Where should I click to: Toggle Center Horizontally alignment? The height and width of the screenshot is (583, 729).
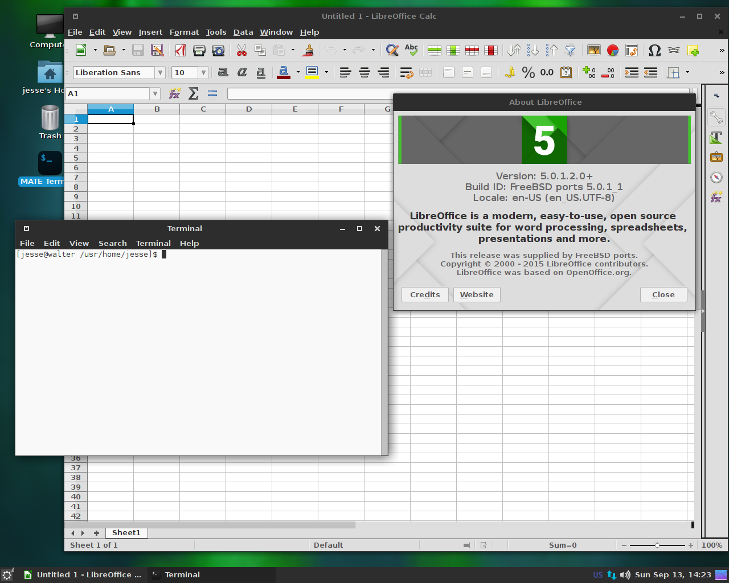pyautogui.click(x=364, y=72)
